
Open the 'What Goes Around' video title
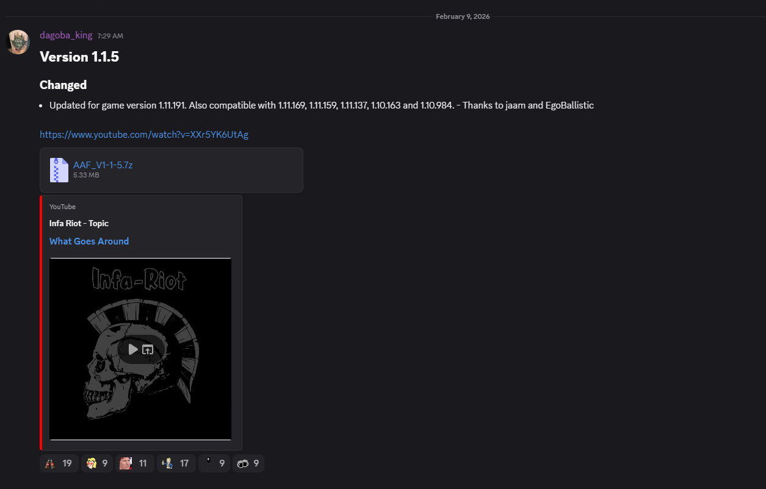(89, 241)
